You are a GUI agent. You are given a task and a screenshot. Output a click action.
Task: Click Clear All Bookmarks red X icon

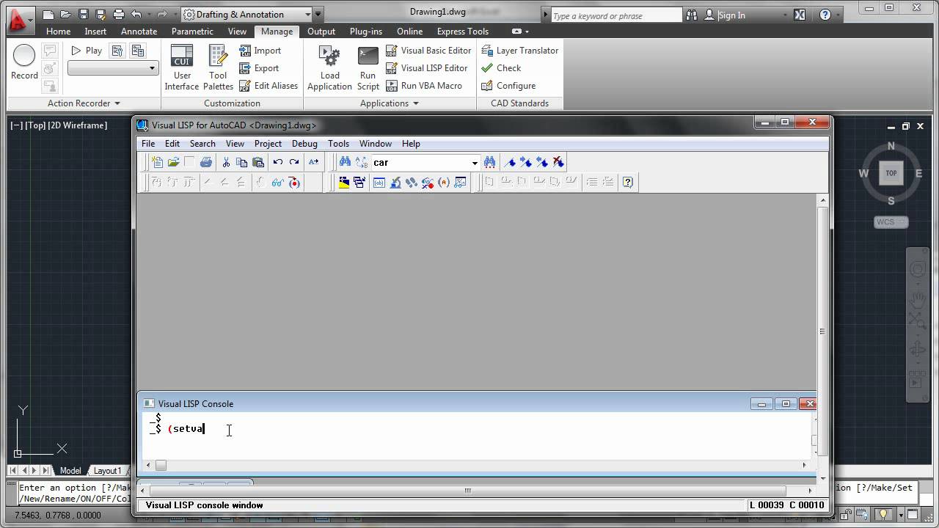(558, 162)
